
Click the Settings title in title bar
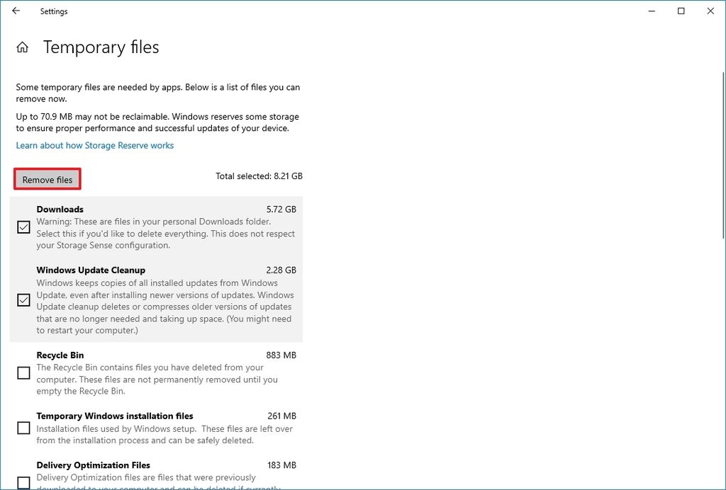coord(54,11)
